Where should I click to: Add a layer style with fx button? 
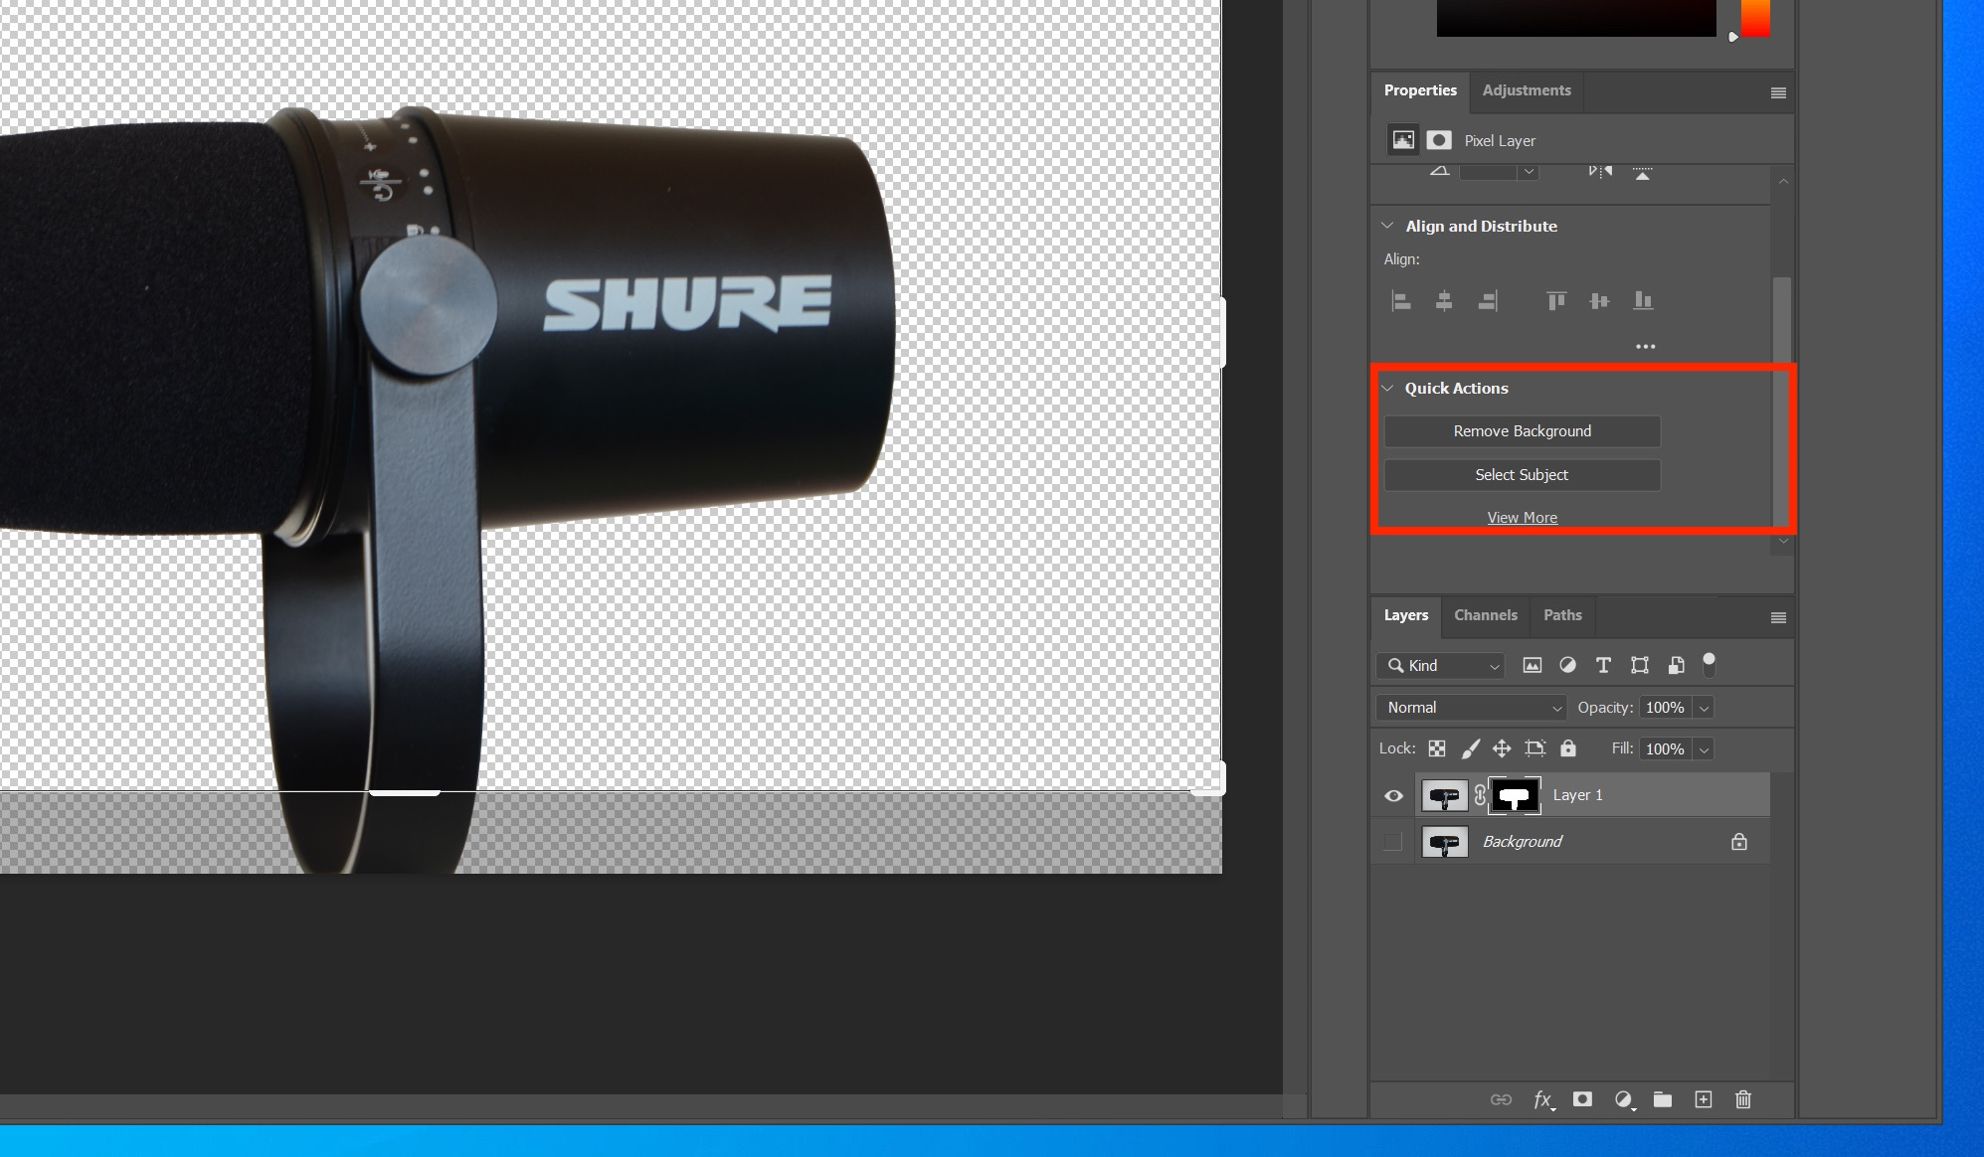(x=1543, y=1099)
